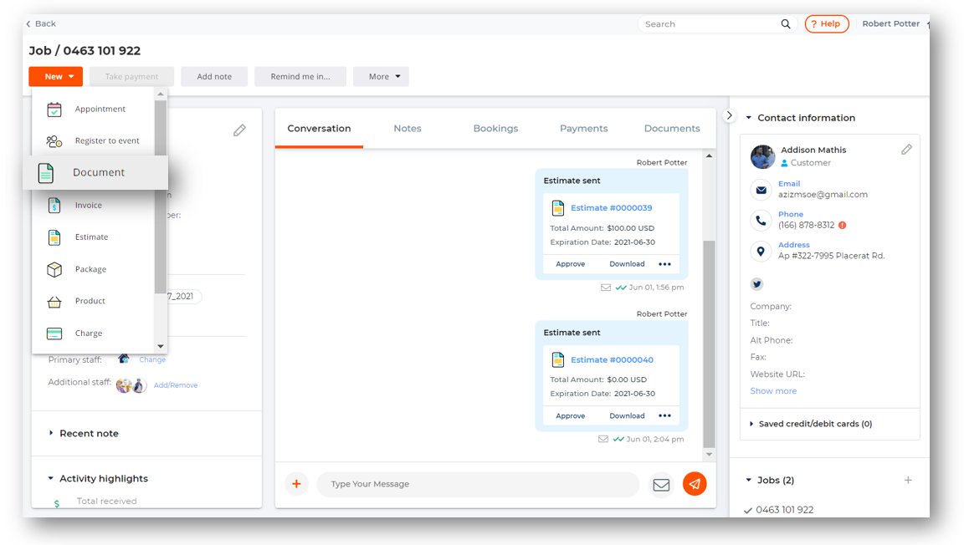Click the Type Your Message field
The height and width of the screenshot is (545, 964).
(x=478, y=484)
